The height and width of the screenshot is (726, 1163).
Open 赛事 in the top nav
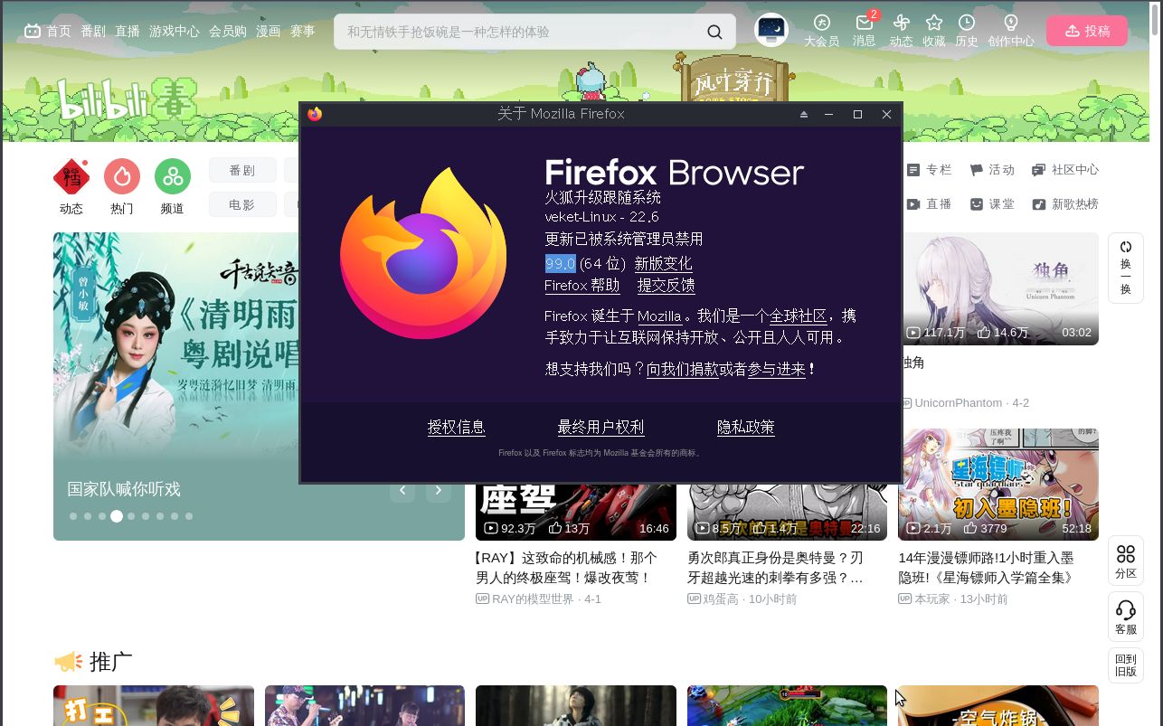pyautogui.click(x=303, y=31)
